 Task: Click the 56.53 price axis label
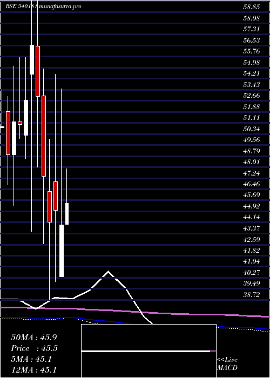point(251,40)
